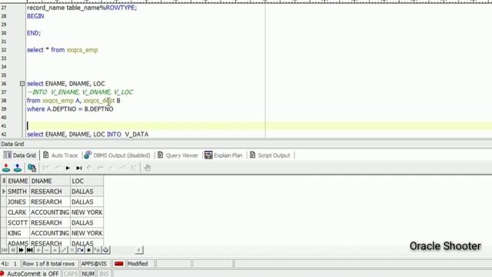
Task: Click the Auto Trace tab icon
Action: (46, 155)
